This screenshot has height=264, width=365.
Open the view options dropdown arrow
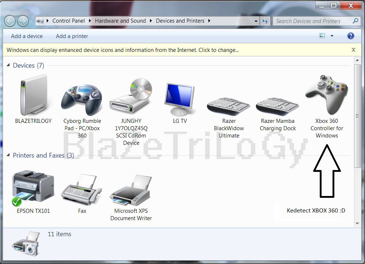coord(332,36)
